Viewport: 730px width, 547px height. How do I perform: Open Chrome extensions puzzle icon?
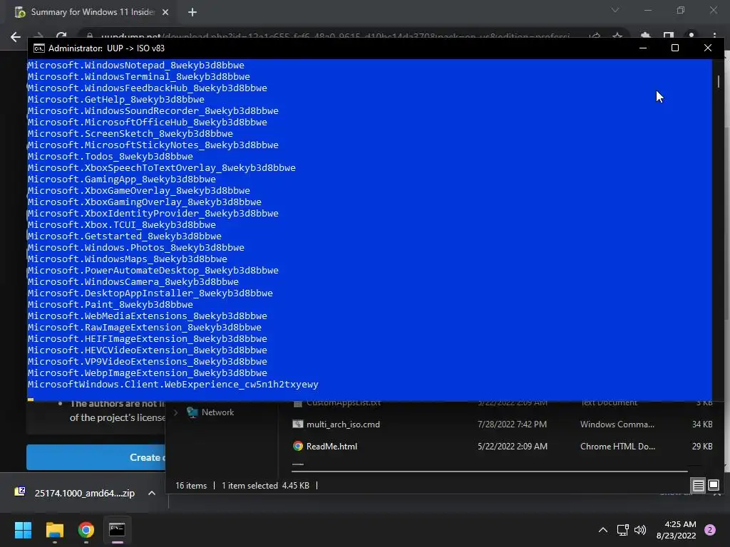point(645,37)
